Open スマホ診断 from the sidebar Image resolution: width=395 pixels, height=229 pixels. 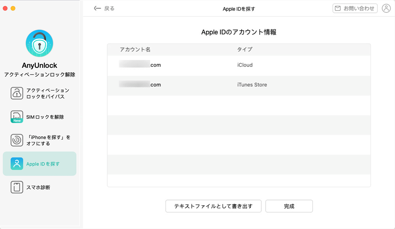39,187
